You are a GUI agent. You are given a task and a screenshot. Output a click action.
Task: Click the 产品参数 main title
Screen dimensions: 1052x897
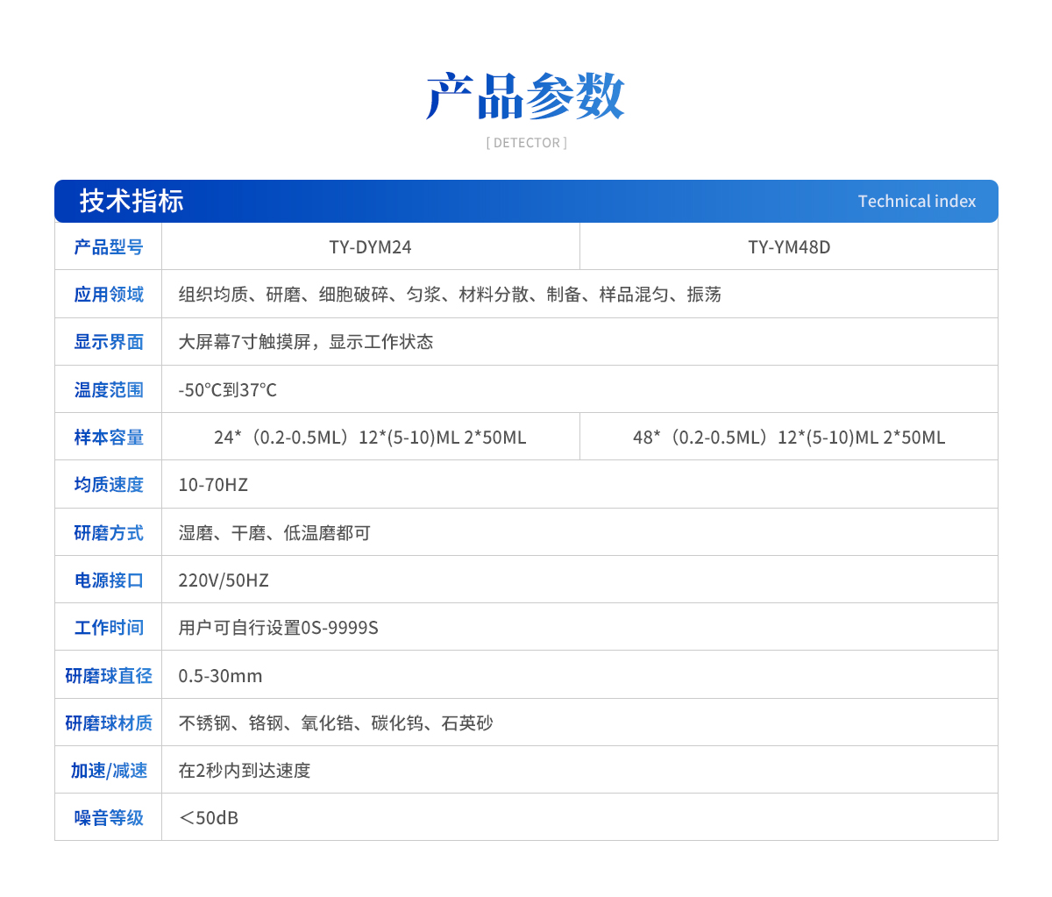click(525, 96)
